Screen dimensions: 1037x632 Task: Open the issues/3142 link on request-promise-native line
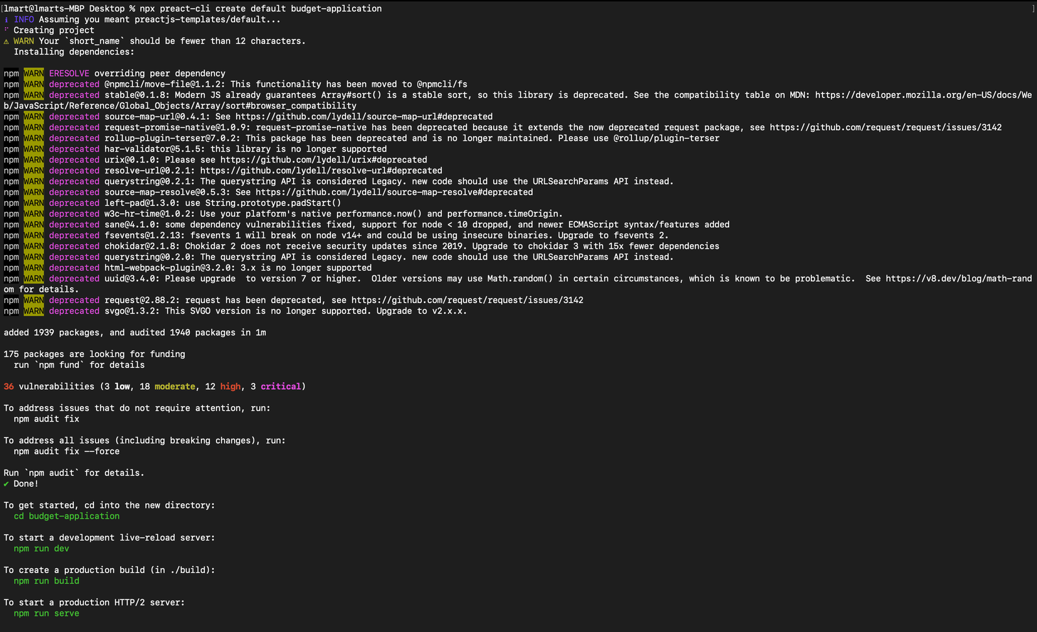point(886,128)
